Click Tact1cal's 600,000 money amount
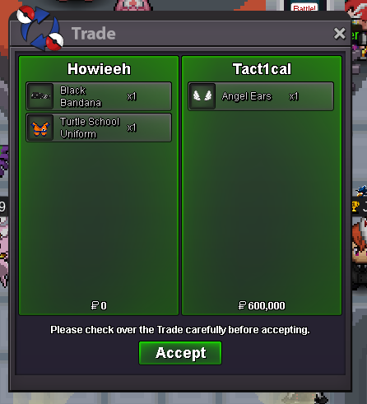 pyautogui.click(x=262, y=305)
